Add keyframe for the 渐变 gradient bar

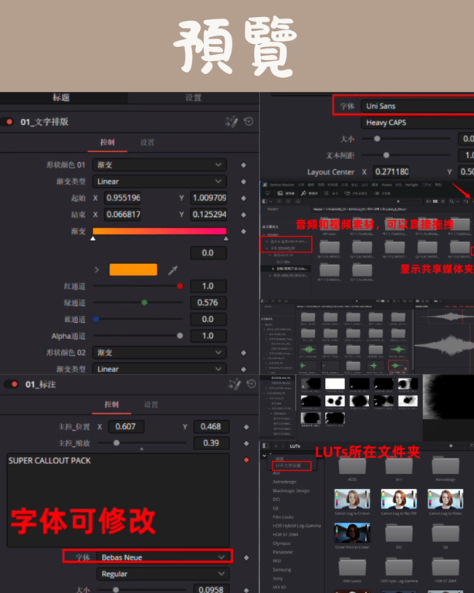click(243, 231)
